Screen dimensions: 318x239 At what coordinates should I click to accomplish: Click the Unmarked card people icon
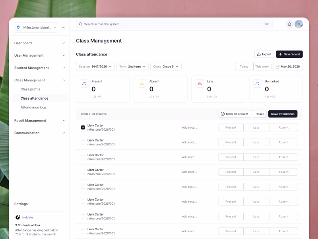[257, 83]
